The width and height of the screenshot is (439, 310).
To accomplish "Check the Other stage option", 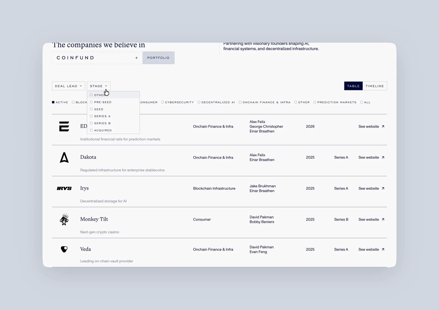I will tap(91, 95).
